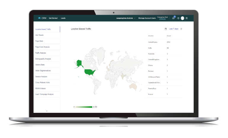Open the user profile avatar

point(182,18)
